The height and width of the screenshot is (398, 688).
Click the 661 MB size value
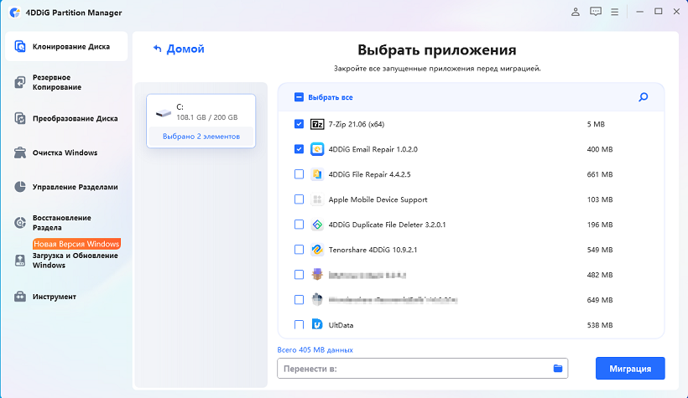pyautogui.click(x=600, y=174)
